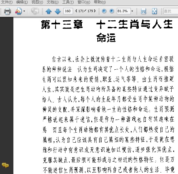Show the comments panel speech bubble icon
The height and width of the screenshot is (174, 178).
pyautogui.click(x=5, y=165)
